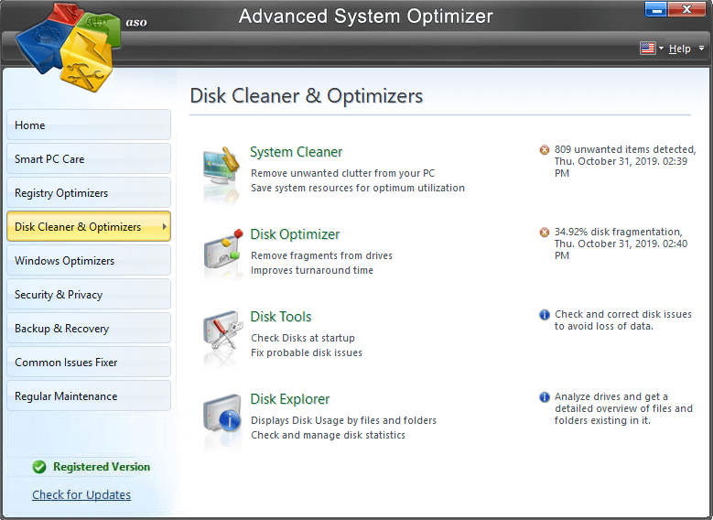Open the Disk Tools wrench icon
The height and width of the screenshot is (520, 713).
[222, 331]
